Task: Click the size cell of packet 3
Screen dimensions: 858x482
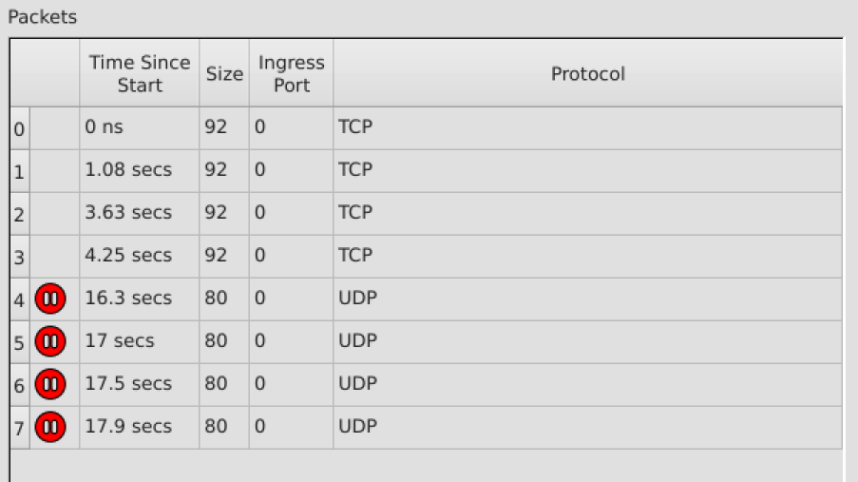Action: click(224, 256)
